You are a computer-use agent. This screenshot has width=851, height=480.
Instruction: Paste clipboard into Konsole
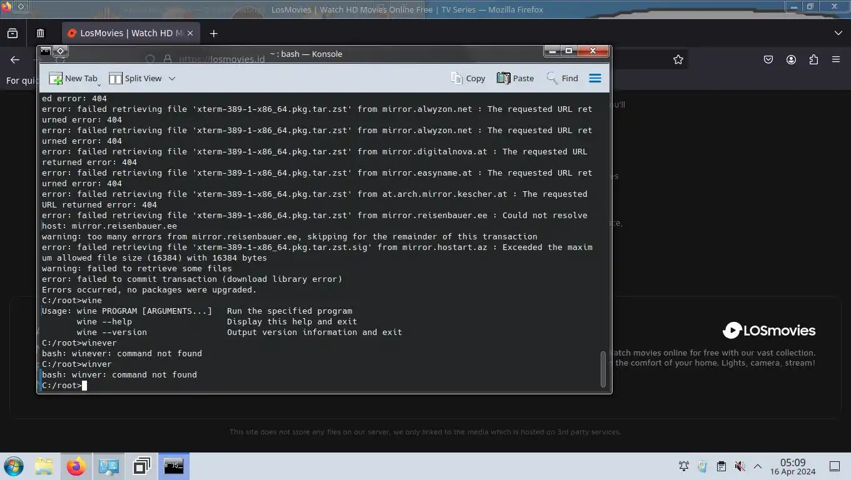click(x=516, y=78)
